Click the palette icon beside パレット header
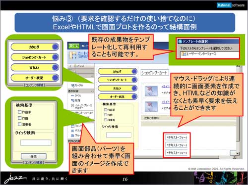 click(x=75, y=66)
